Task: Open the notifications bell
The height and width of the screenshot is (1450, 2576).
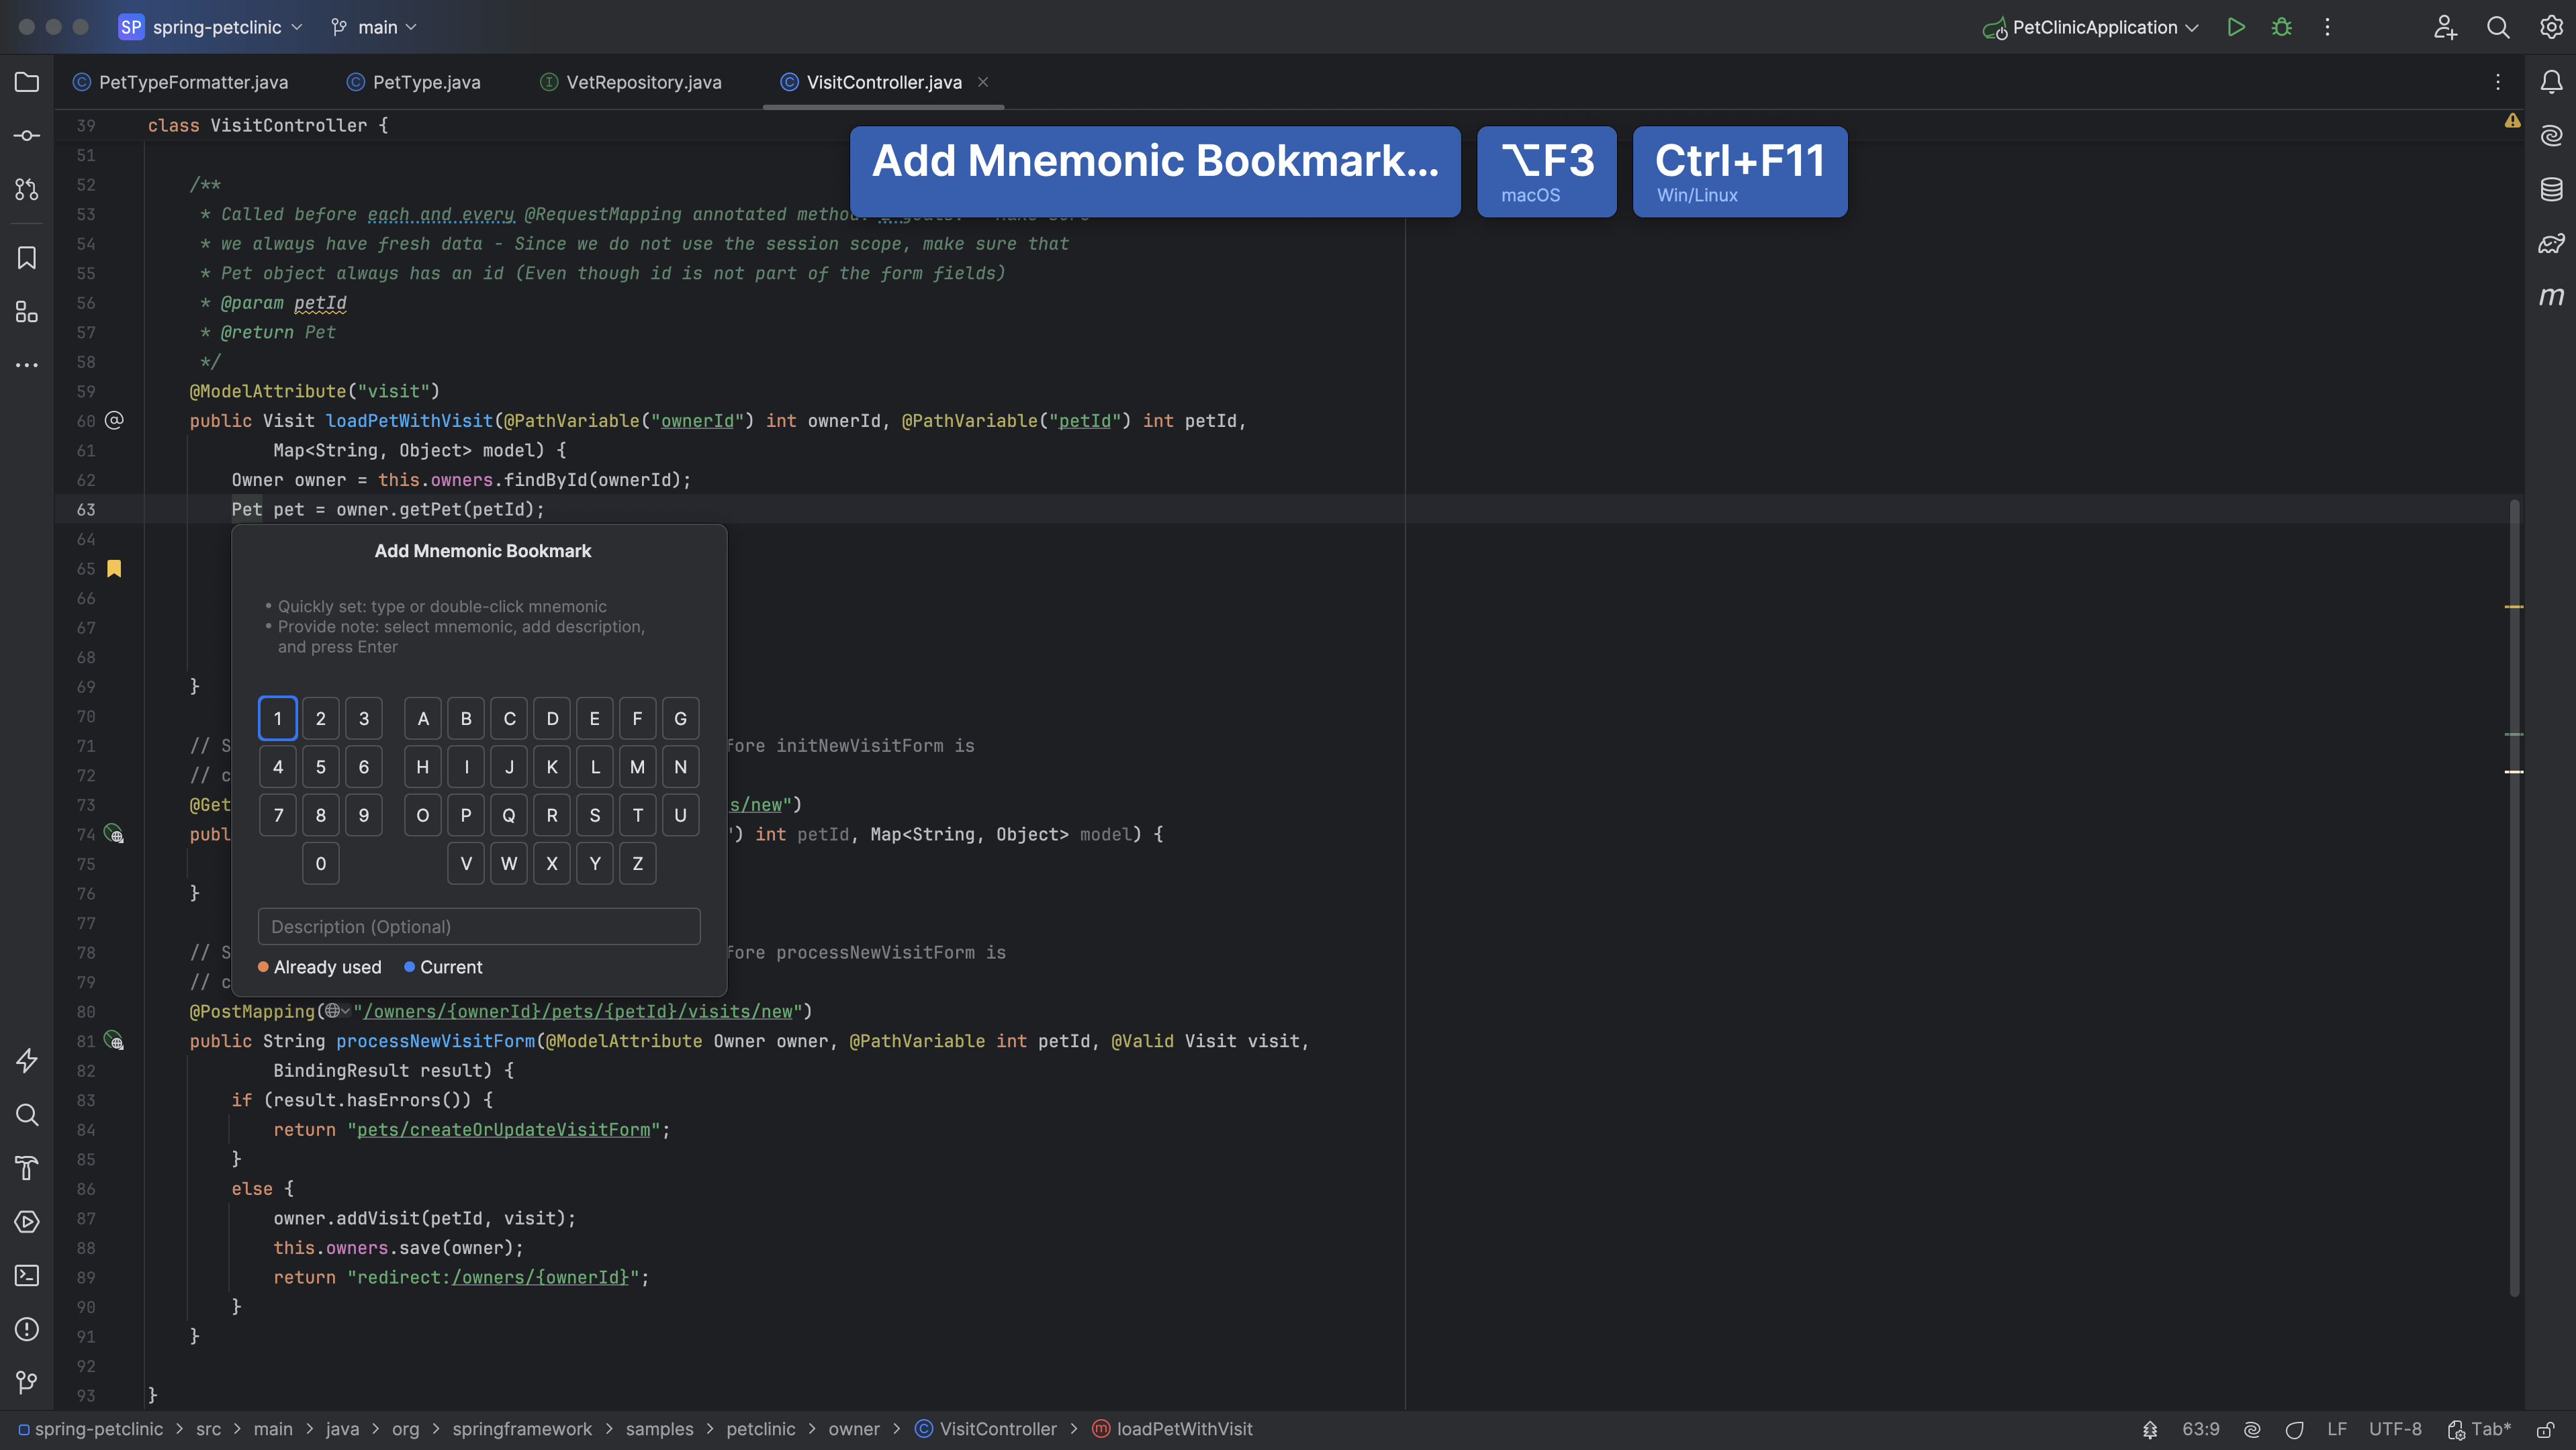Action: pos(2551,82)
